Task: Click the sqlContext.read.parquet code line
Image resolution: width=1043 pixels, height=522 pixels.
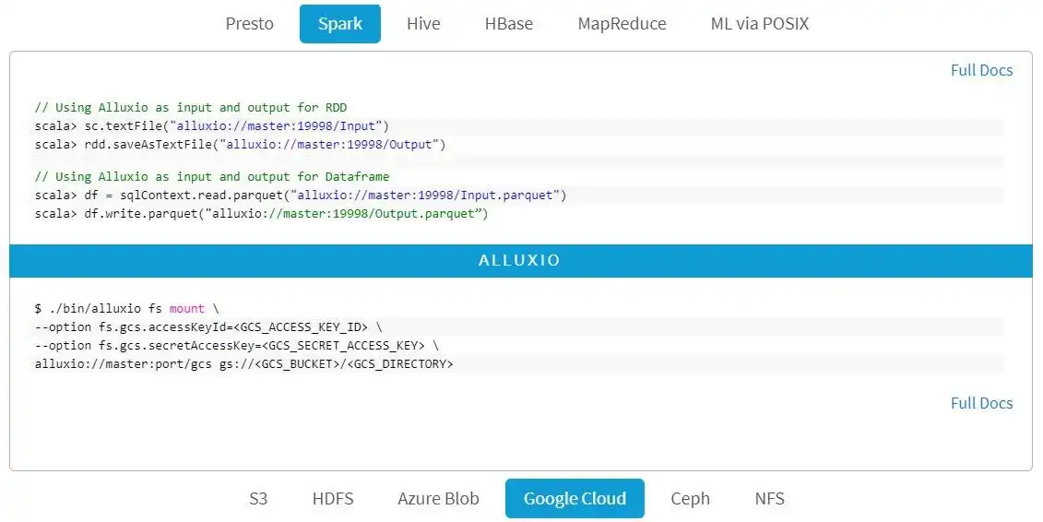Action: 301,196
